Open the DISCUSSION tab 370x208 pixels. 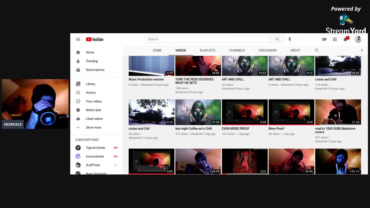coord(268,50)
